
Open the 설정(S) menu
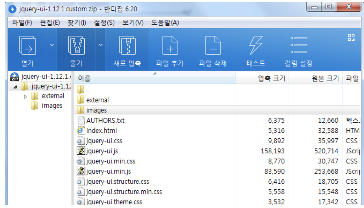point(104,23)
